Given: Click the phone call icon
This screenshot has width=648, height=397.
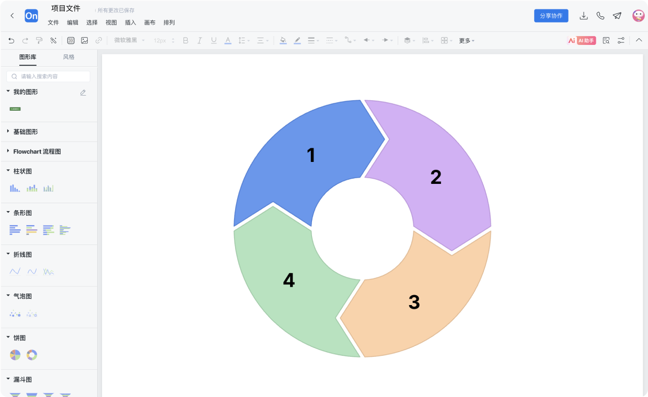Looking at the screenshot, I should (x=600, y=16).
